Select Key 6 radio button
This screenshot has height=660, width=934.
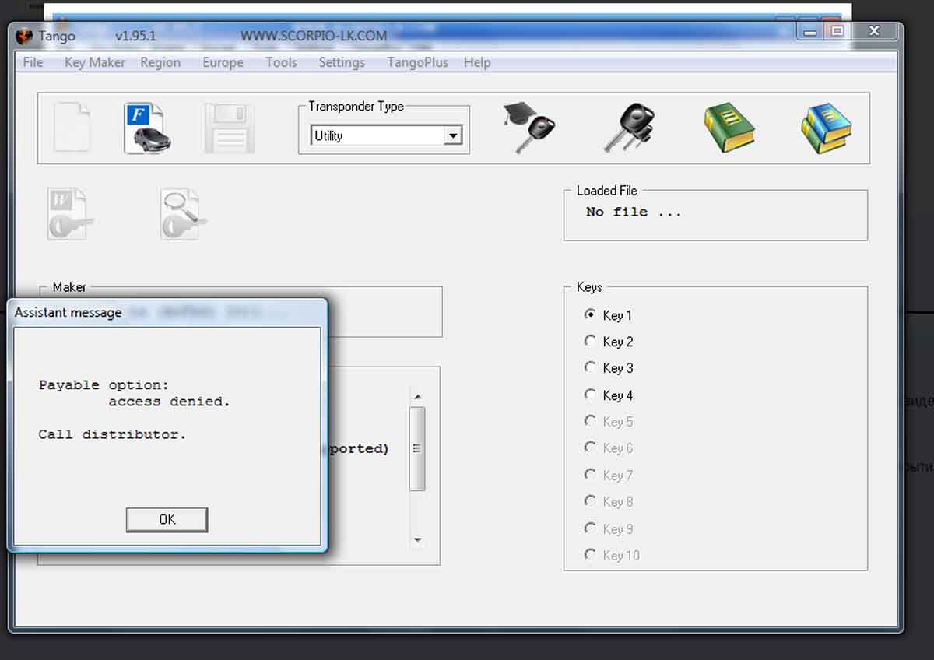coord(590,448)
